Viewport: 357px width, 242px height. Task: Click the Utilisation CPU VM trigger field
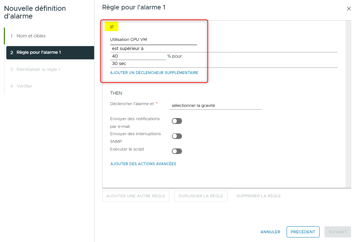153,40
